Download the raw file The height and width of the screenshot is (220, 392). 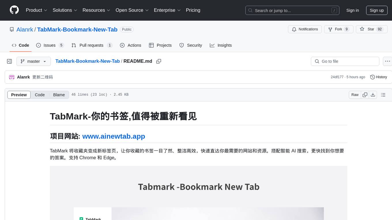373,95
